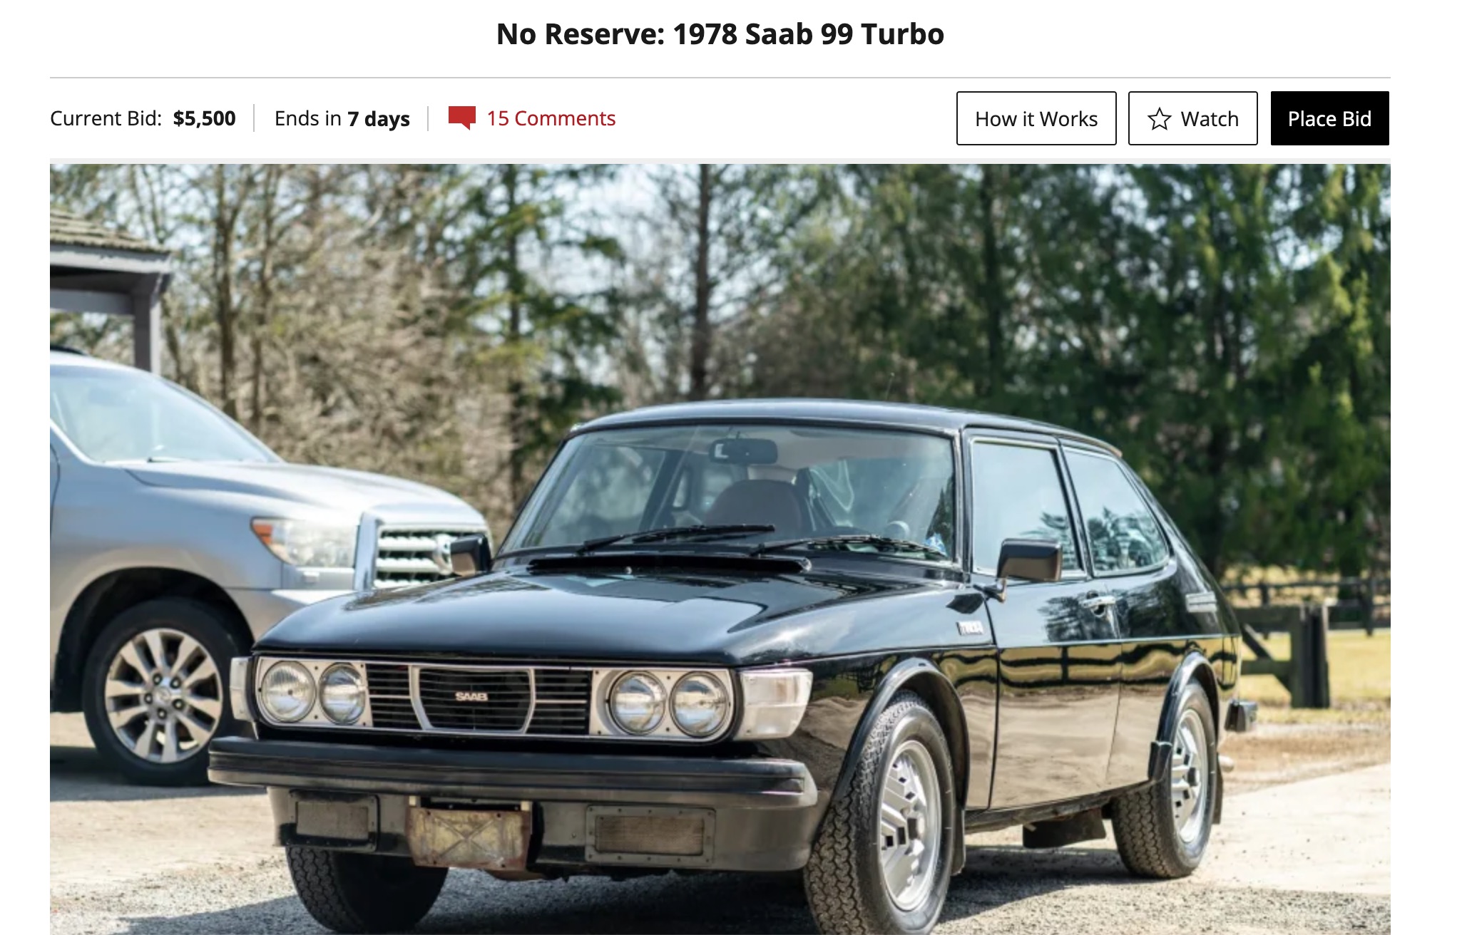Click the red comment bubble icon

(x=461, y=118)
